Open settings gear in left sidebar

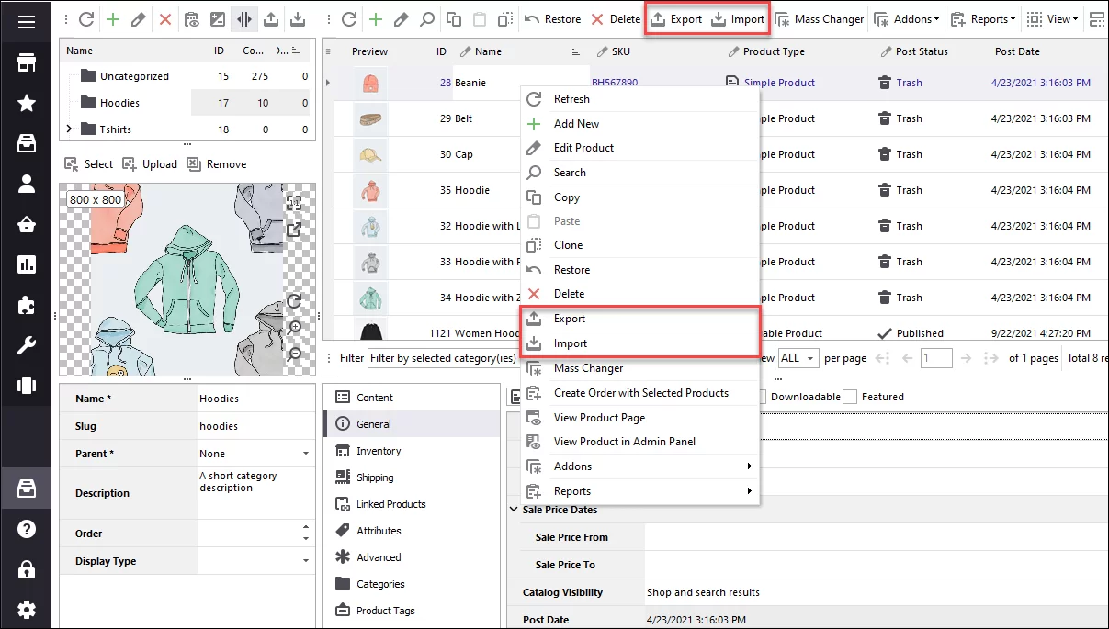point(27,609)
